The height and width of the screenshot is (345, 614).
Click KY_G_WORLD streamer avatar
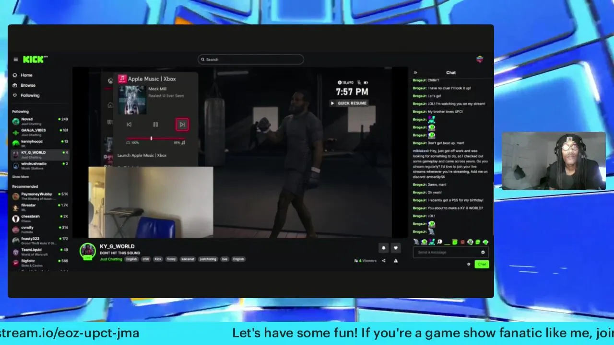pos(87,251)
